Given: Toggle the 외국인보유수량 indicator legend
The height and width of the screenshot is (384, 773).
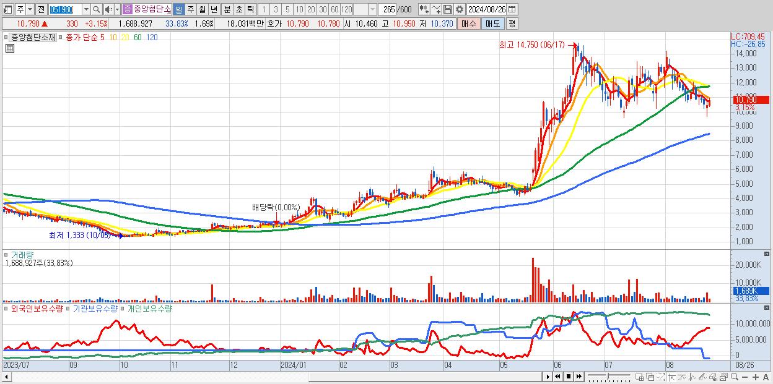Looking at the screenshot, I should (x=37, y=308).
